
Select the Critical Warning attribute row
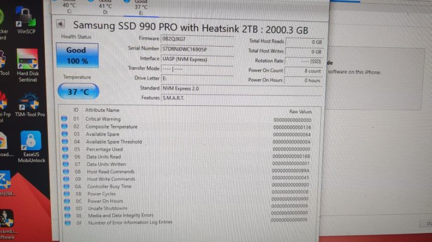pyautogui.click(x=187, y=119)
